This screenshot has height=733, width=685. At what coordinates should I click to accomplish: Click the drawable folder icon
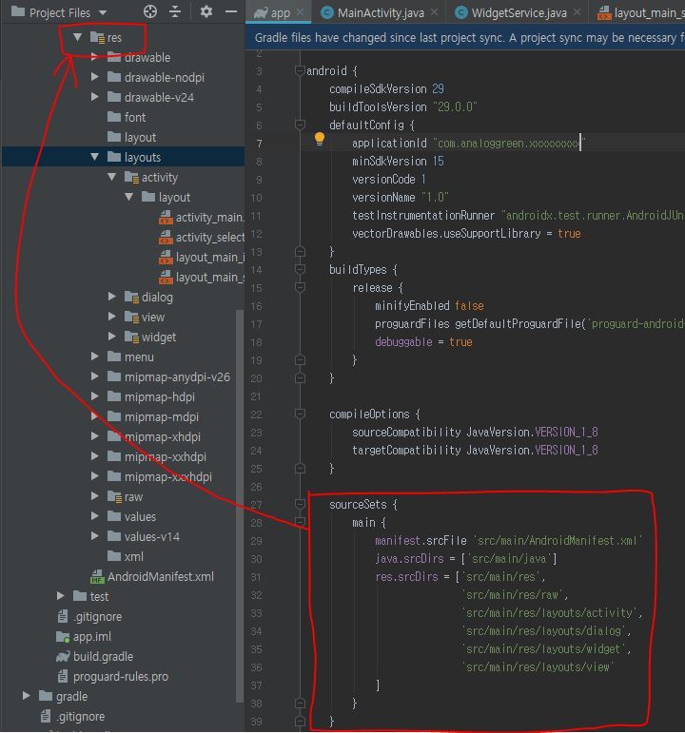tap(114, 57)
